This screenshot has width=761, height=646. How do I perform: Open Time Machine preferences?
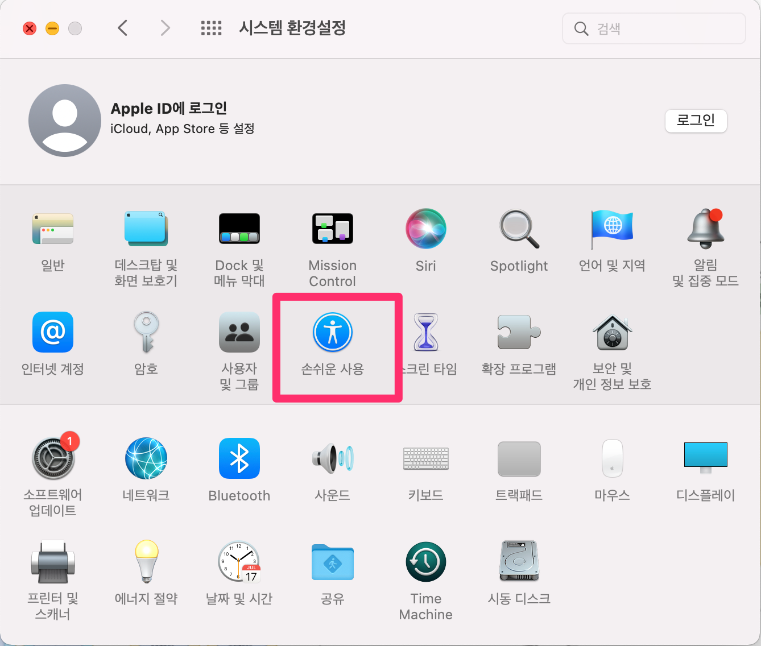point(426,562)
